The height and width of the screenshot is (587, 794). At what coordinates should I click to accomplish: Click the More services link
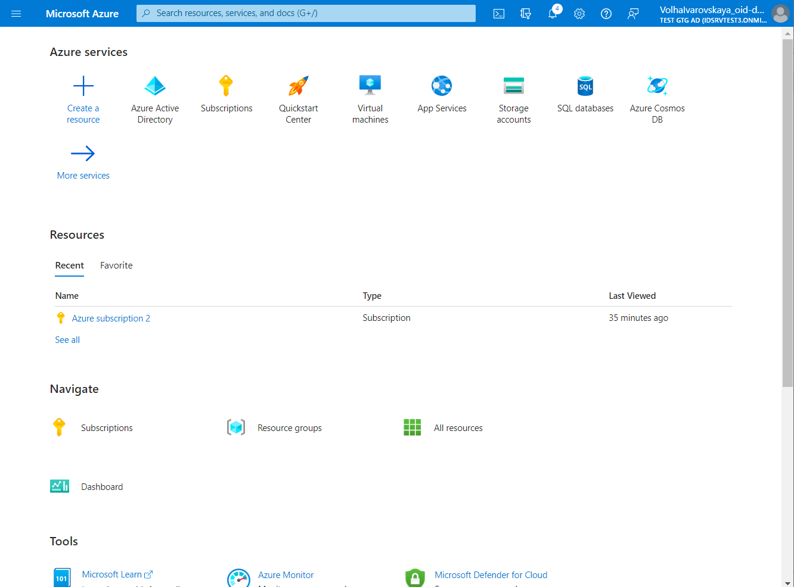coord(83,175)
